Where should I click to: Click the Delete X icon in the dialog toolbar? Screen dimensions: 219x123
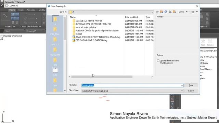(170, 12)
